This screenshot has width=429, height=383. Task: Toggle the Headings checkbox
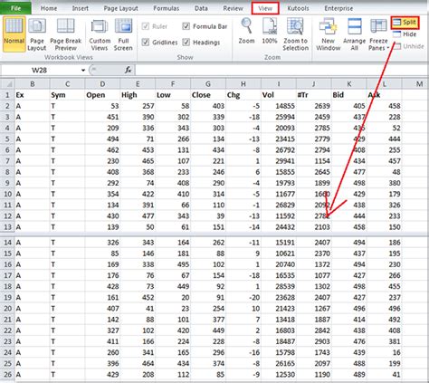pyautogui.click(x=186, y=42)
